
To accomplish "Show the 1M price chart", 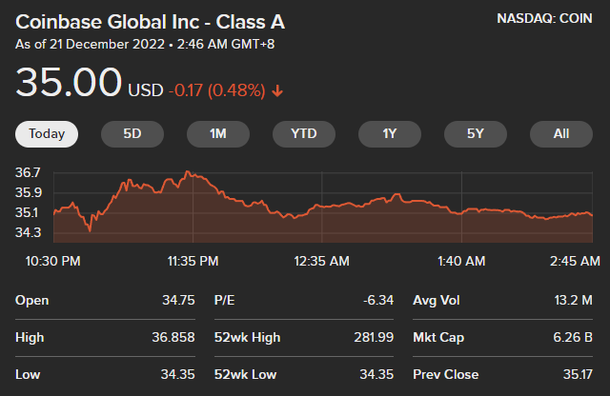I will pos(218,134).
